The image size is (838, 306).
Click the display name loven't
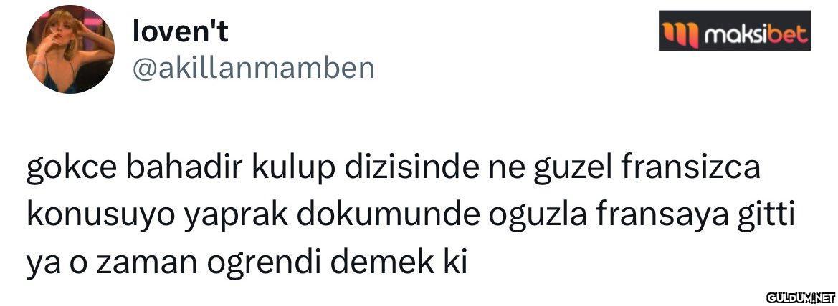click(x=180, y=32)
